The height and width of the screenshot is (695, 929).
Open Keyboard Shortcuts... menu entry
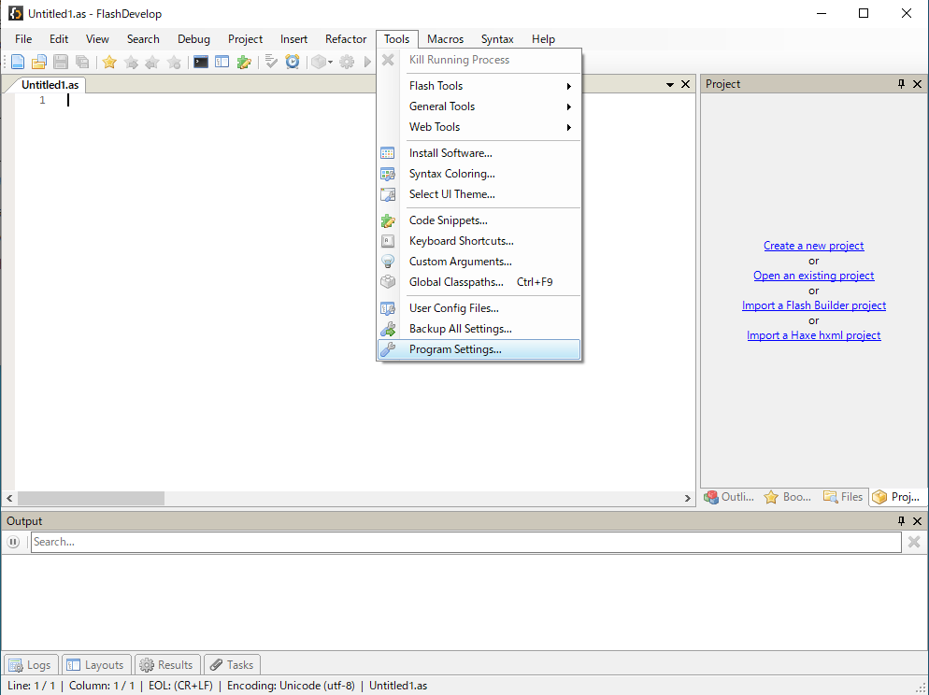pyautogui.click(x=479, y=241)
